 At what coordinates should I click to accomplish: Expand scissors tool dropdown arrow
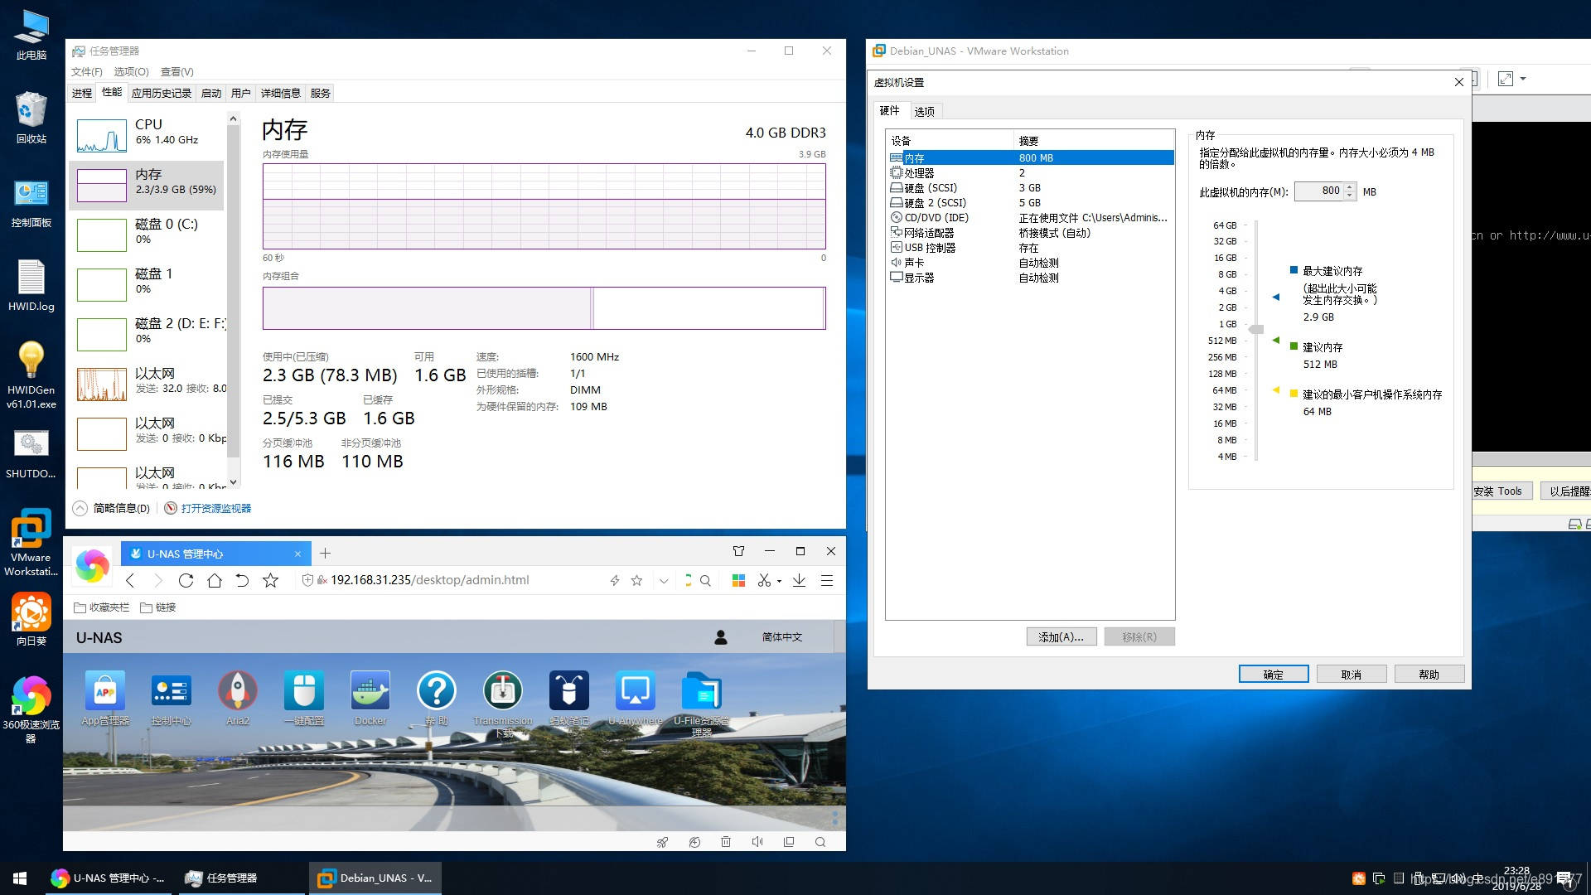(779, 581)
